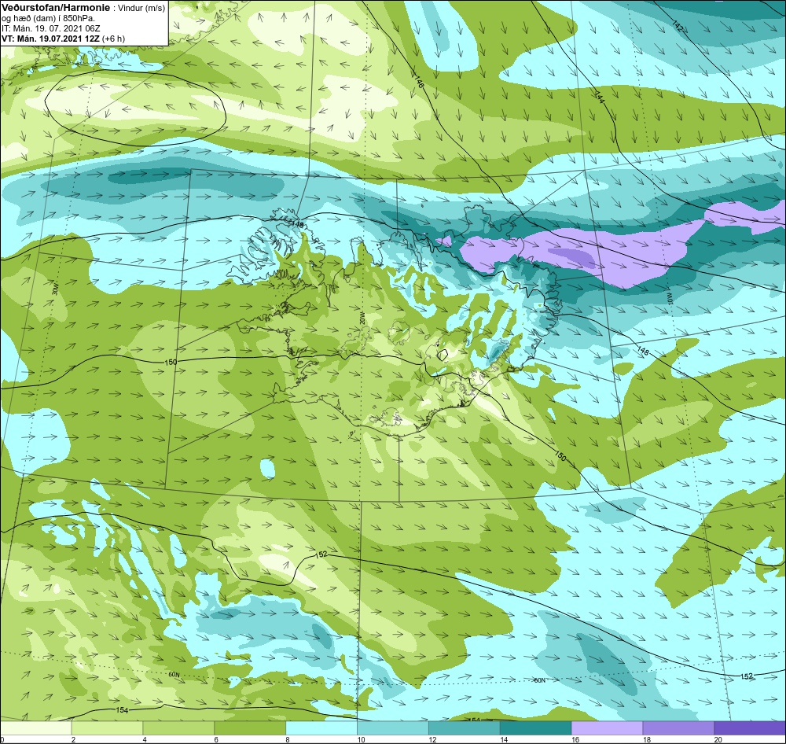
Task: Click the small closed contour over central Iceland
Action: (x=443, y=354)
